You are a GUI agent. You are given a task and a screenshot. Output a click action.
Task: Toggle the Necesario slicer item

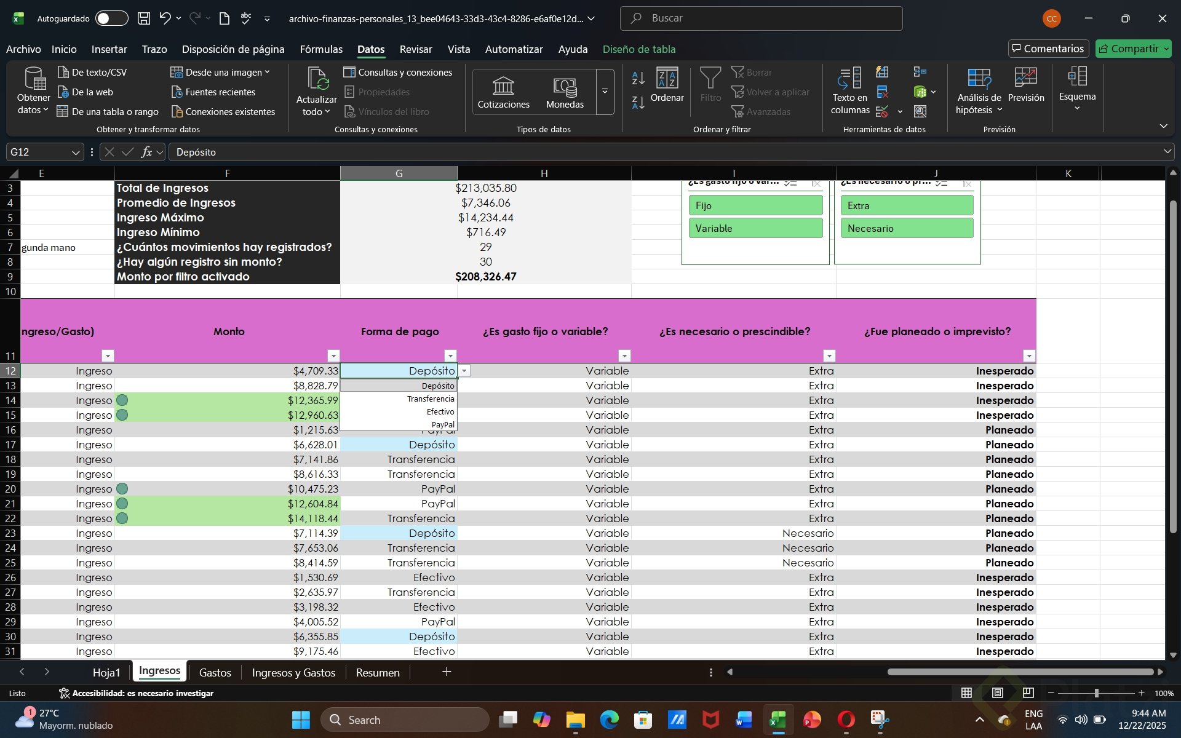point(906,228)
